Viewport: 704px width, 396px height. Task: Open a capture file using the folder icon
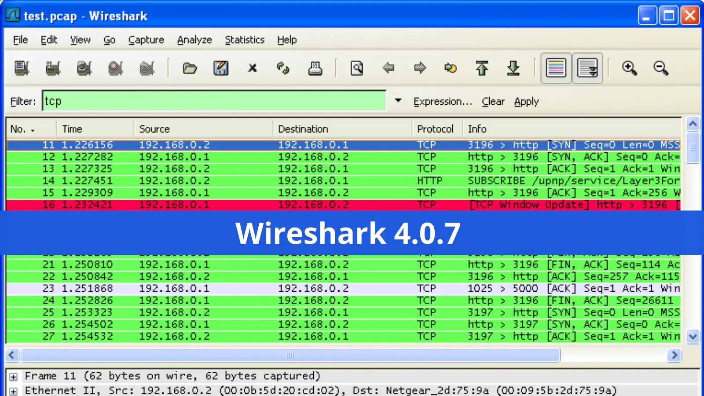tap(190, 68)
